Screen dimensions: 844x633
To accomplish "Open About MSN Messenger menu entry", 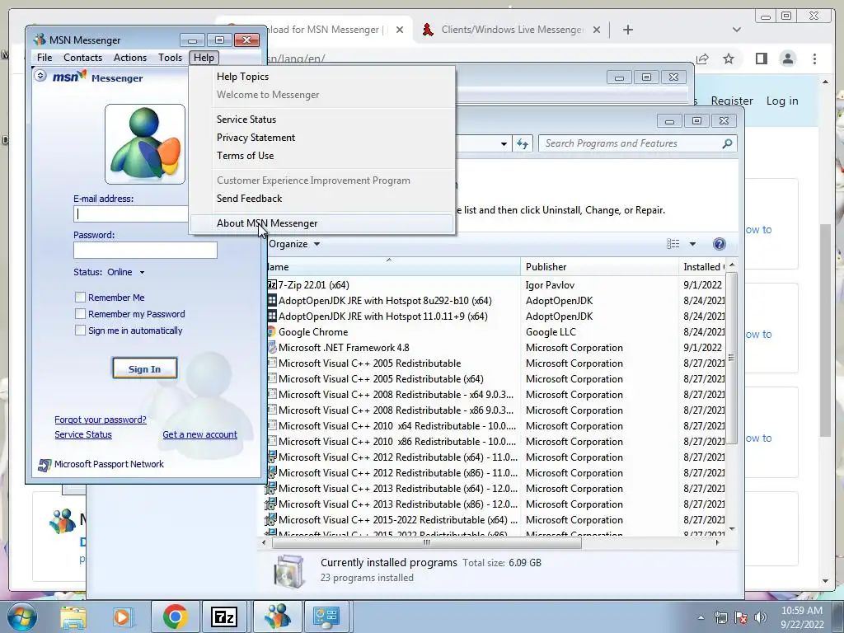I will tap(321, 223).
